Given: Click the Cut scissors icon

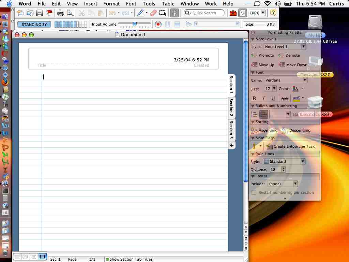Looking at the screenshot, I should [81, 13].
